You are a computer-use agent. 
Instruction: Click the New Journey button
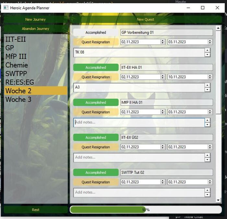35,19
